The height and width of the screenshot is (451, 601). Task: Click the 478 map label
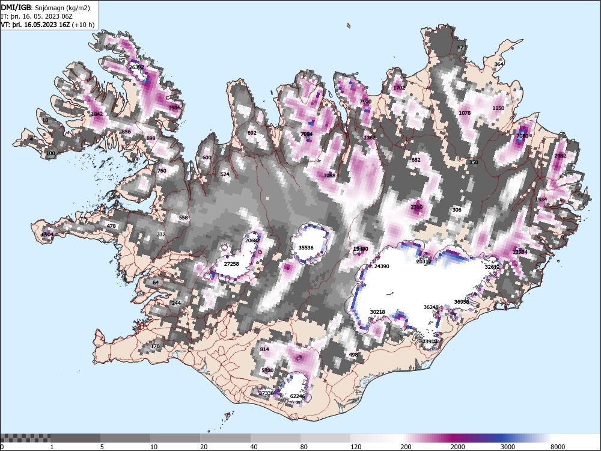(x=111, y=226)
